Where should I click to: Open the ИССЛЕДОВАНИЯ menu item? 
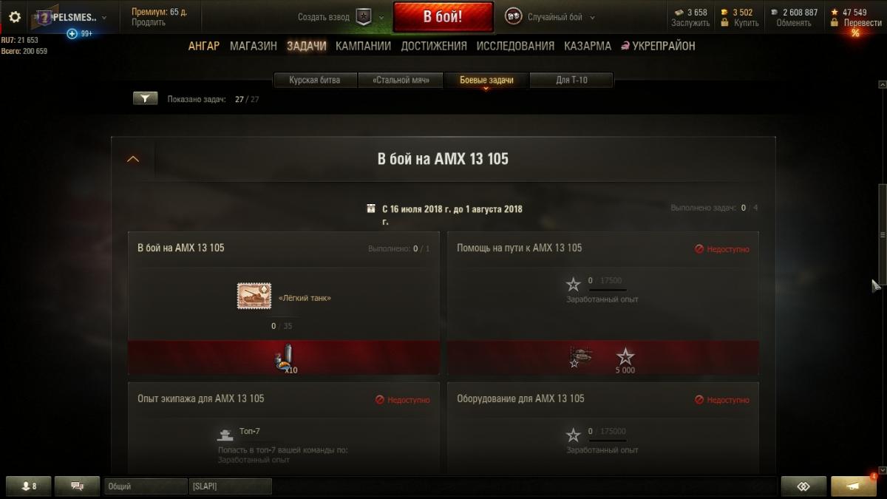tap(515, 46)
